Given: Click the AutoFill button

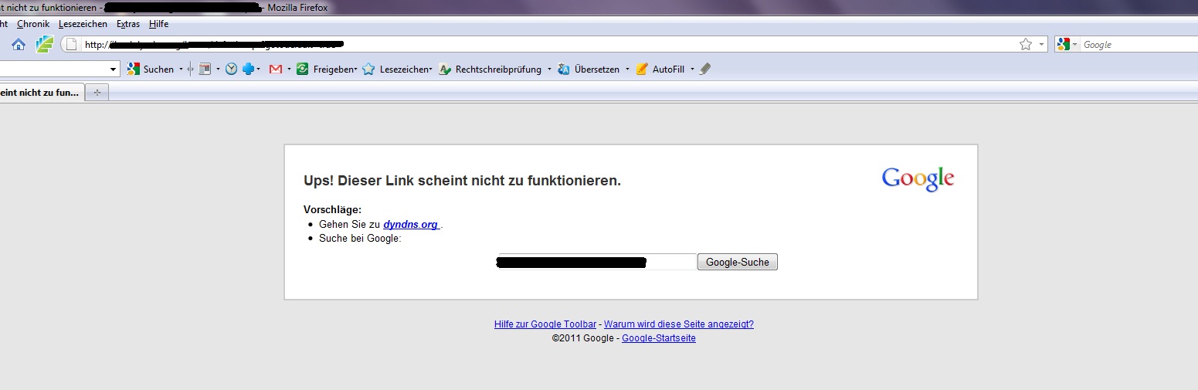Looking at the screenshot, I should click(x=660, y=70).
